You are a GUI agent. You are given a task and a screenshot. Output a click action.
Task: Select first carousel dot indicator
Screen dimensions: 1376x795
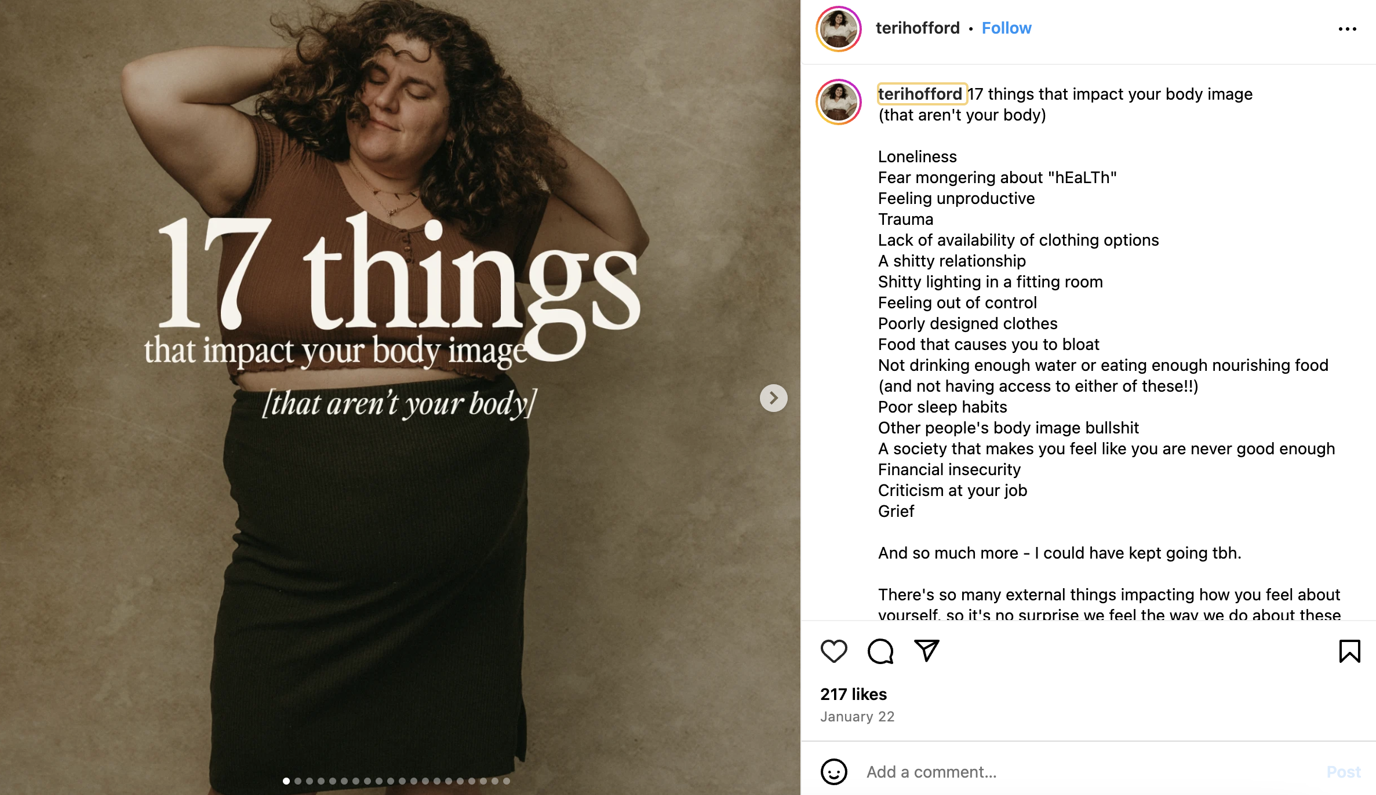tap(286, 781)
